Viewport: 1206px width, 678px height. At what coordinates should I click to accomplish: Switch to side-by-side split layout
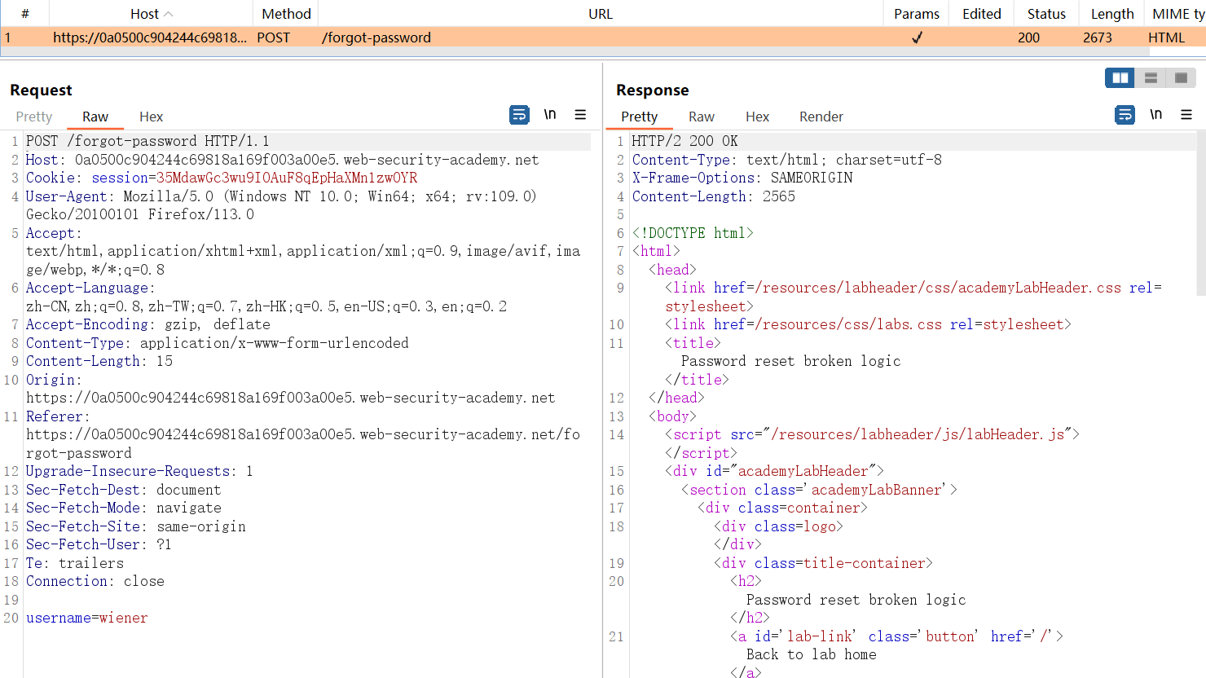coord(1120,78)
